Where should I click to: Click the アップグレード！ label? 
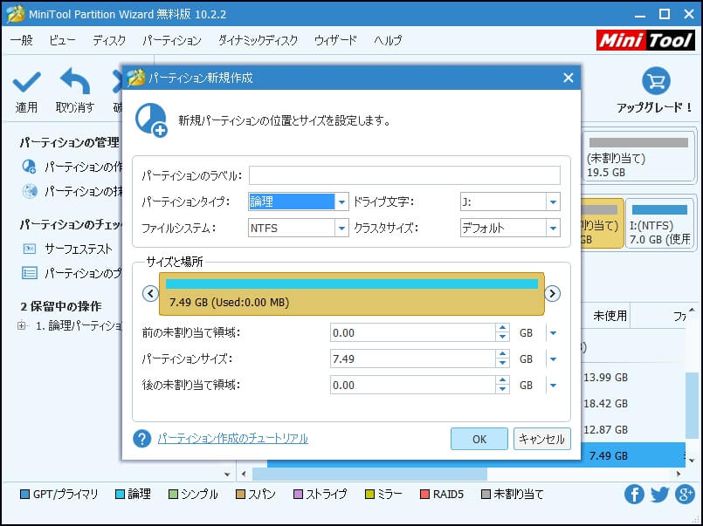pos(655,107)
